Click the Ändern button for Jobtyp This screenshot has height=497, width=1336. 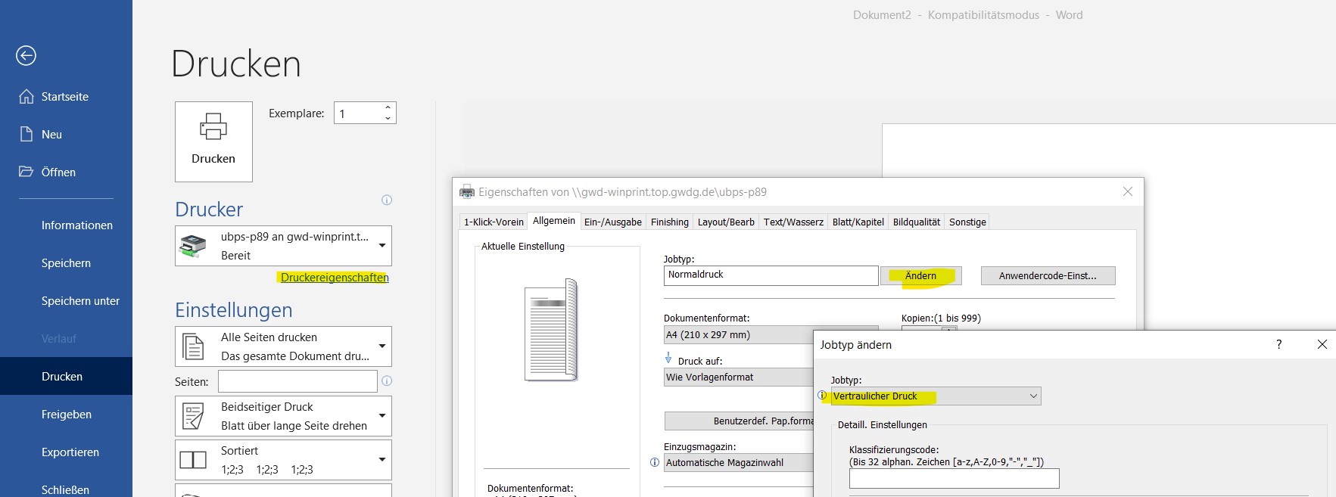click(x=921, y=276)
